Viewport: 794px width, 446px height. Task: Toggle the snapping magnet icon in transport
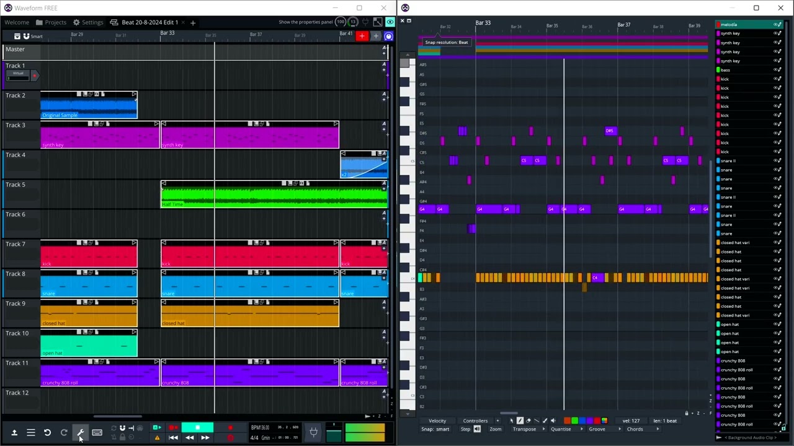click(122, 428)
